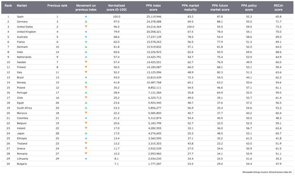Click the orange down arrow for Romania

86,153
